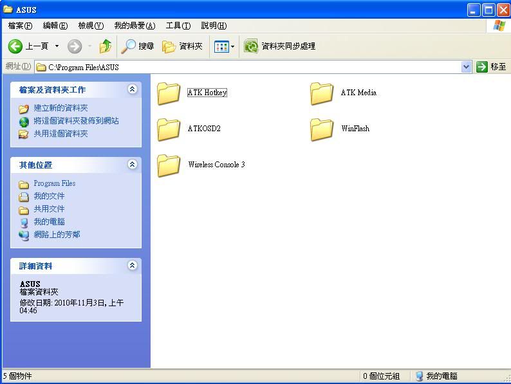Click the 我的文件 documents icon
The image size is (511, 384).
23,197
